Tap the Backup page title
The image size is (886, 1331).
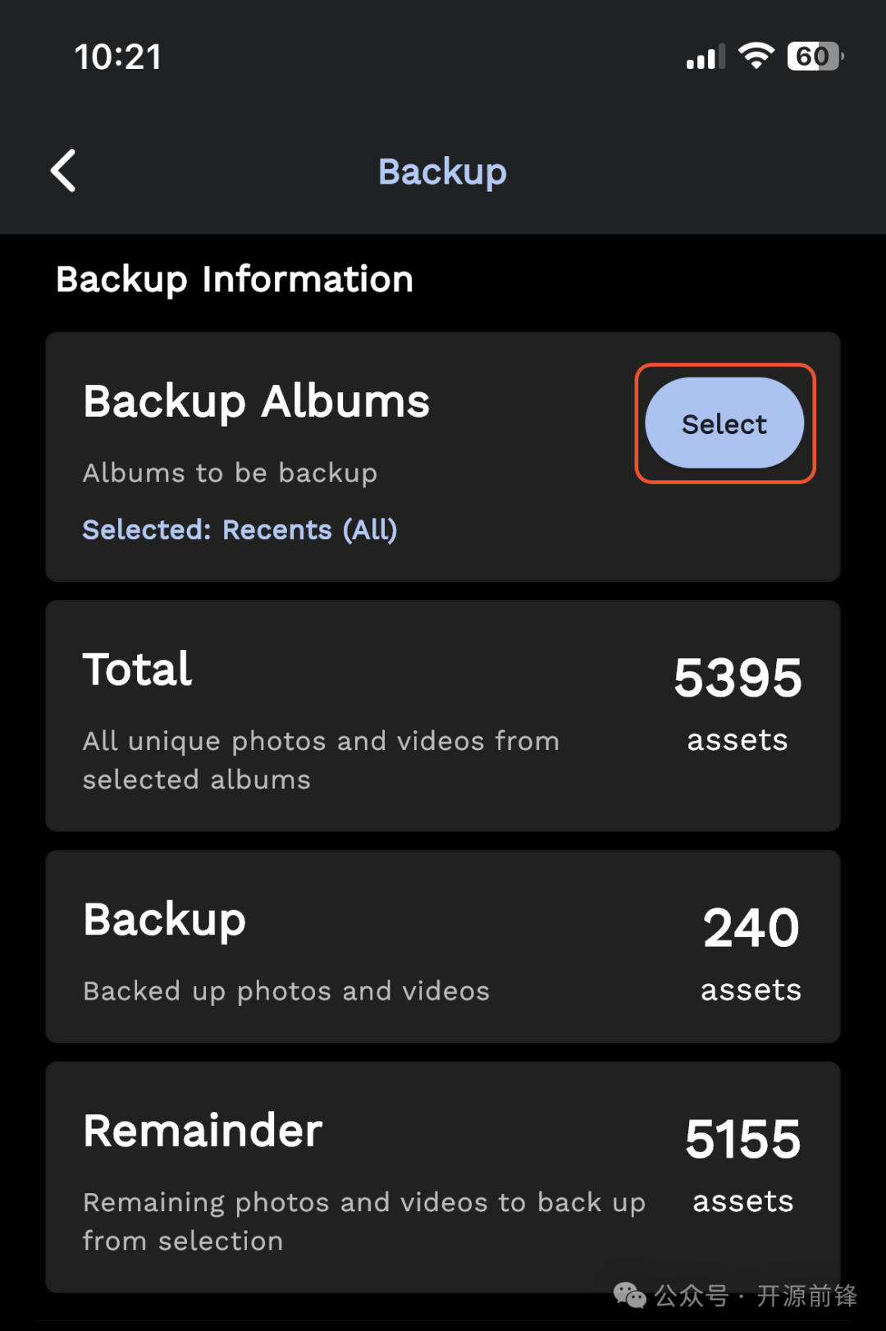point(442,172)
